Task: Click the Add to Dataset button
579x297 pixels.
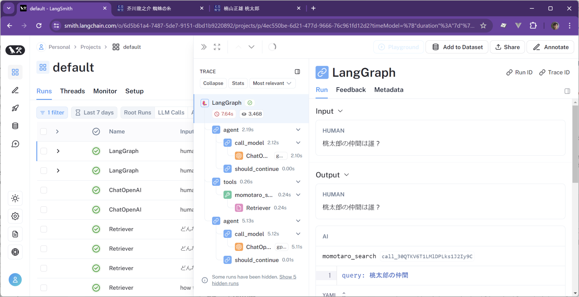Action: point(457,47)
